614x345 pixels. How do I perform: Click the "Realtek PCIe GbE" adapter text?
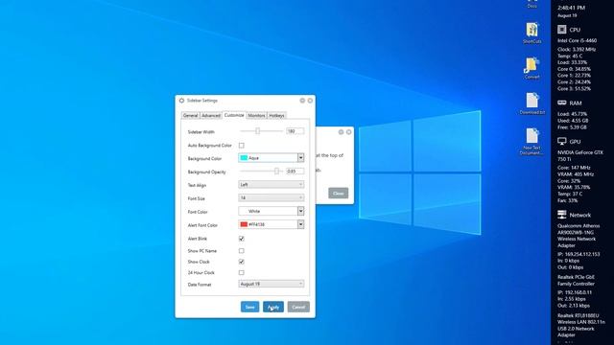click(576, 277)
